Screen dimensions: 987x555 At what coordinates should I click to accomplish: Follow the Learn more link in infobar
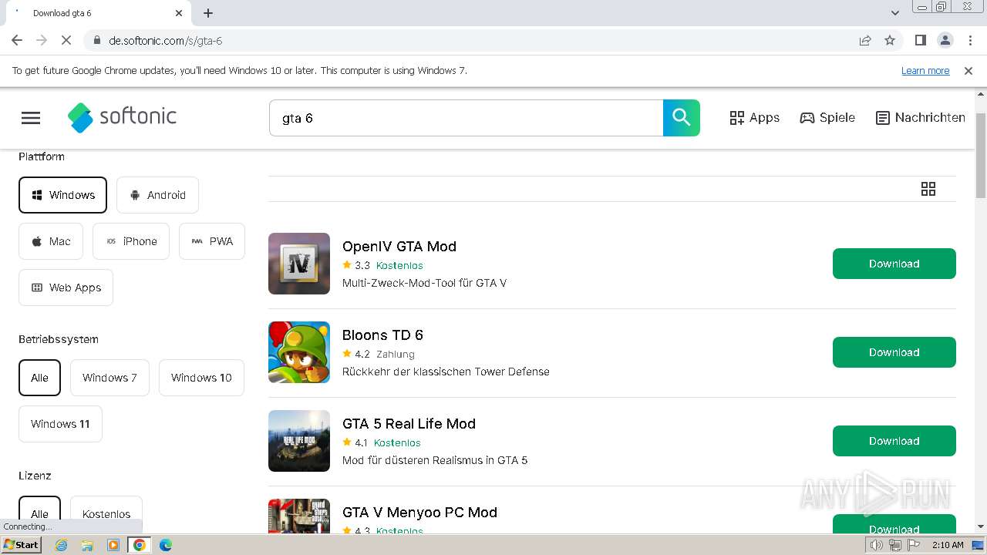[x=925, y=71]
